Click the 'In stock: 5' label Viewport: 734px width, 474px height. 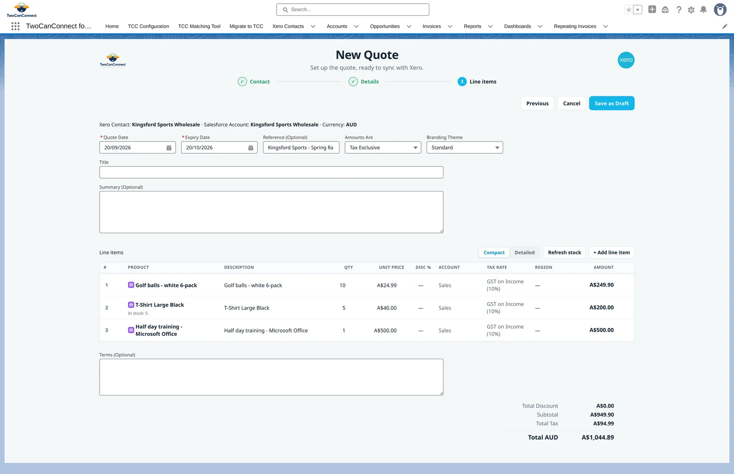coord(138,313)
